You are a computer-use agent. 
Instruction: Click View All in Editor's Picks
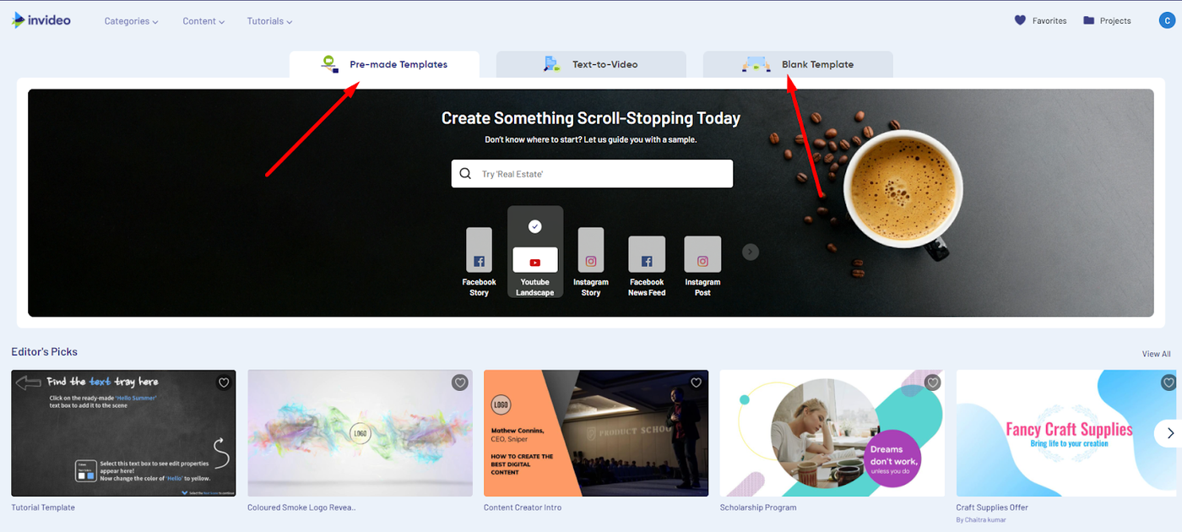tap(1155, 353)
